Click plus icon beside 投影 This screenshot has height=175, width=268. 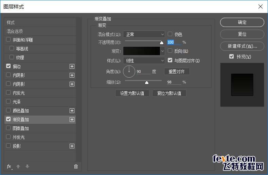point(72,146)
